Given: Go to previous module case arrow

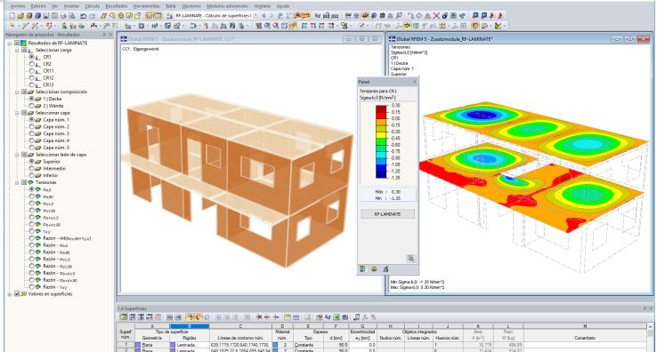Looking at the screenshot, I should coord(264,16).
